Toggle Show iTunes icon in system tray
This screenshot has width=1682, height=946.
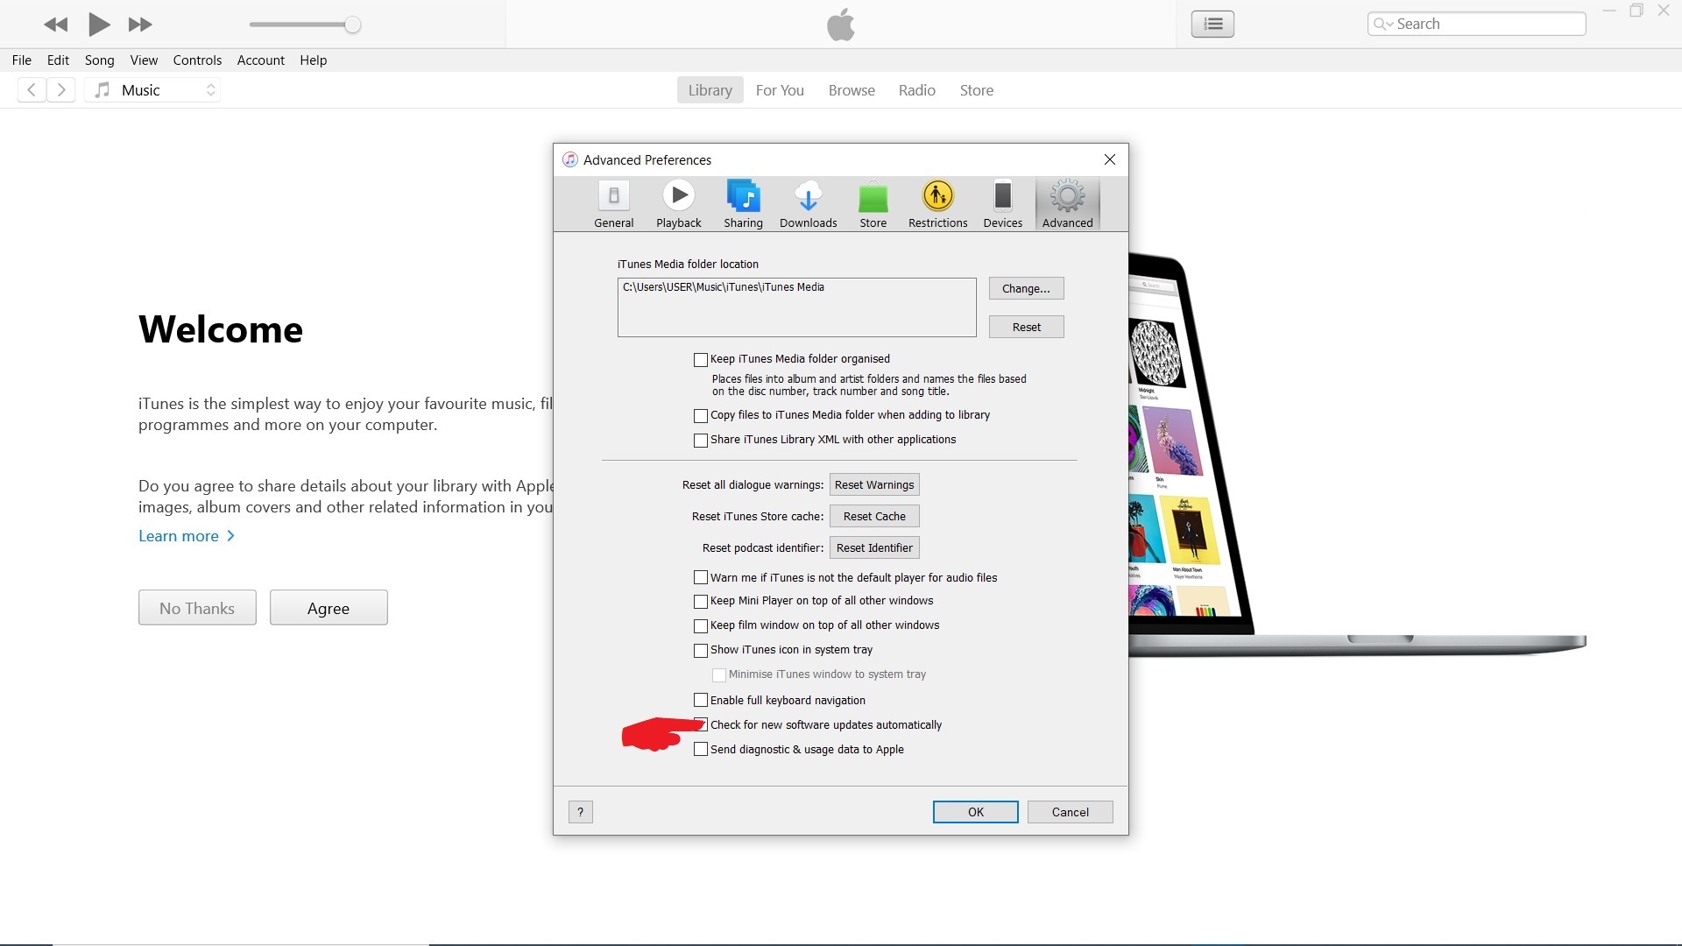[701, 651]
